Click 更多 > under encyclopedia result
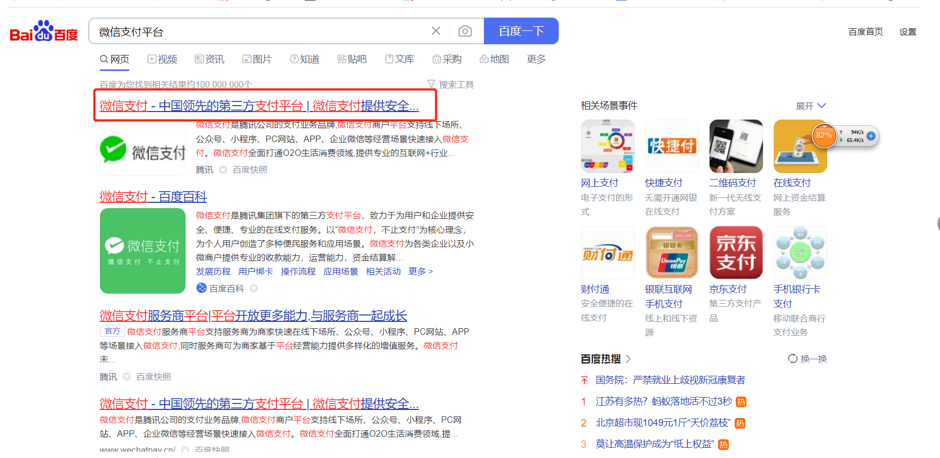Viewport: 940px width, 458px height. click(x=421, y=272)
